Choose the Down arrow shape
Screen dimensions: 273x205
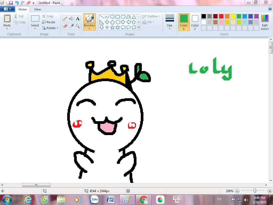[x=102, y=27]
